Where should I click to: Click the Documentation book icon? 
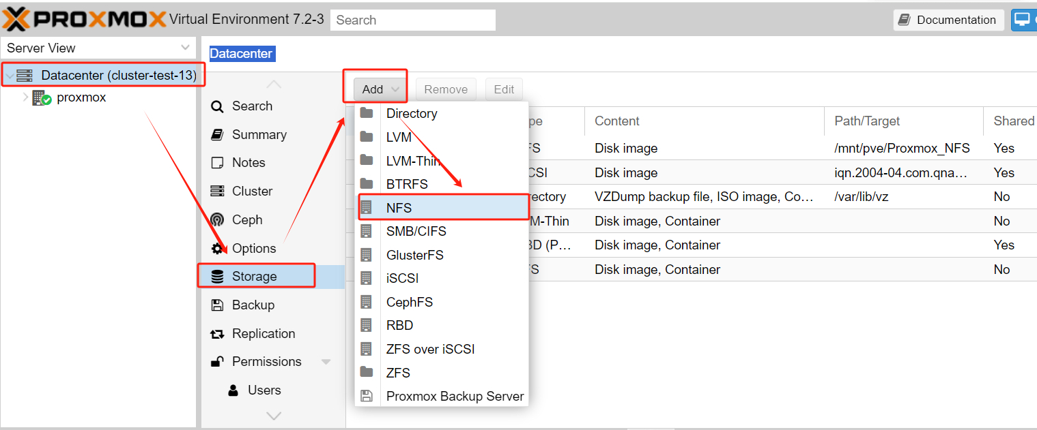(905, 20)
